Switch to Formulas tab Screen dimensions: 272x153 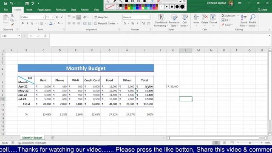click(61, 10)
